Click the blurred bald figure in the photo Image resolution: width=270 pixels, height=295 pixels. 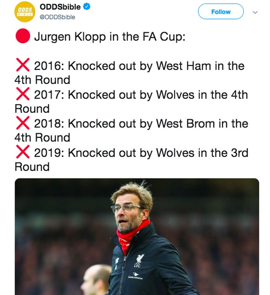point(97,279)
